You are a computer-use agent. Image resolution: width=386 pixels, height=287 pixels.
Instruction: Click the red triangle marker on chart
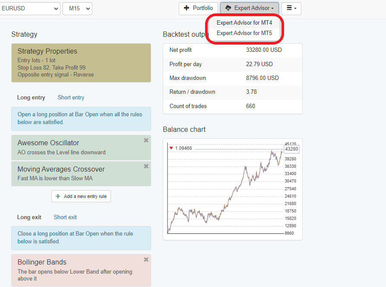[x=171, y=148]
